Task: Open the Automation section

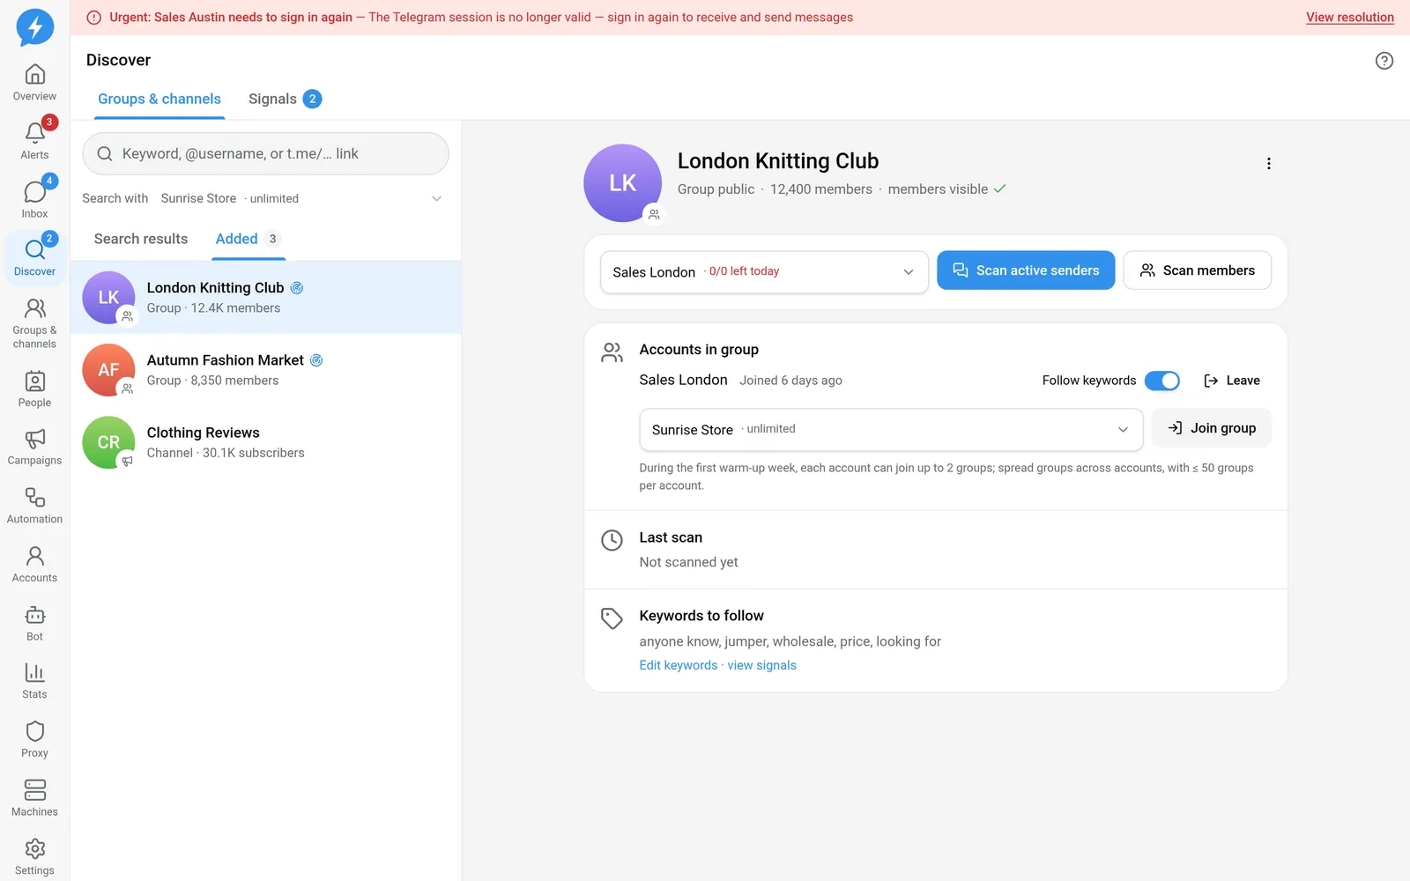Action: (34, 506)
